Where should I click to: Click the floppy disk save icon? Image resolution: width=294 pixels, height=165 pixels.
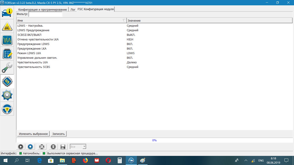point(63,147)
